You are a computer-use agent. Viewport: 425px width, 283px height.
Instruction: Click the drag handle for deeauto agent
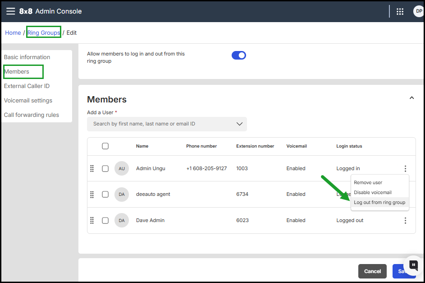point(92,194)
